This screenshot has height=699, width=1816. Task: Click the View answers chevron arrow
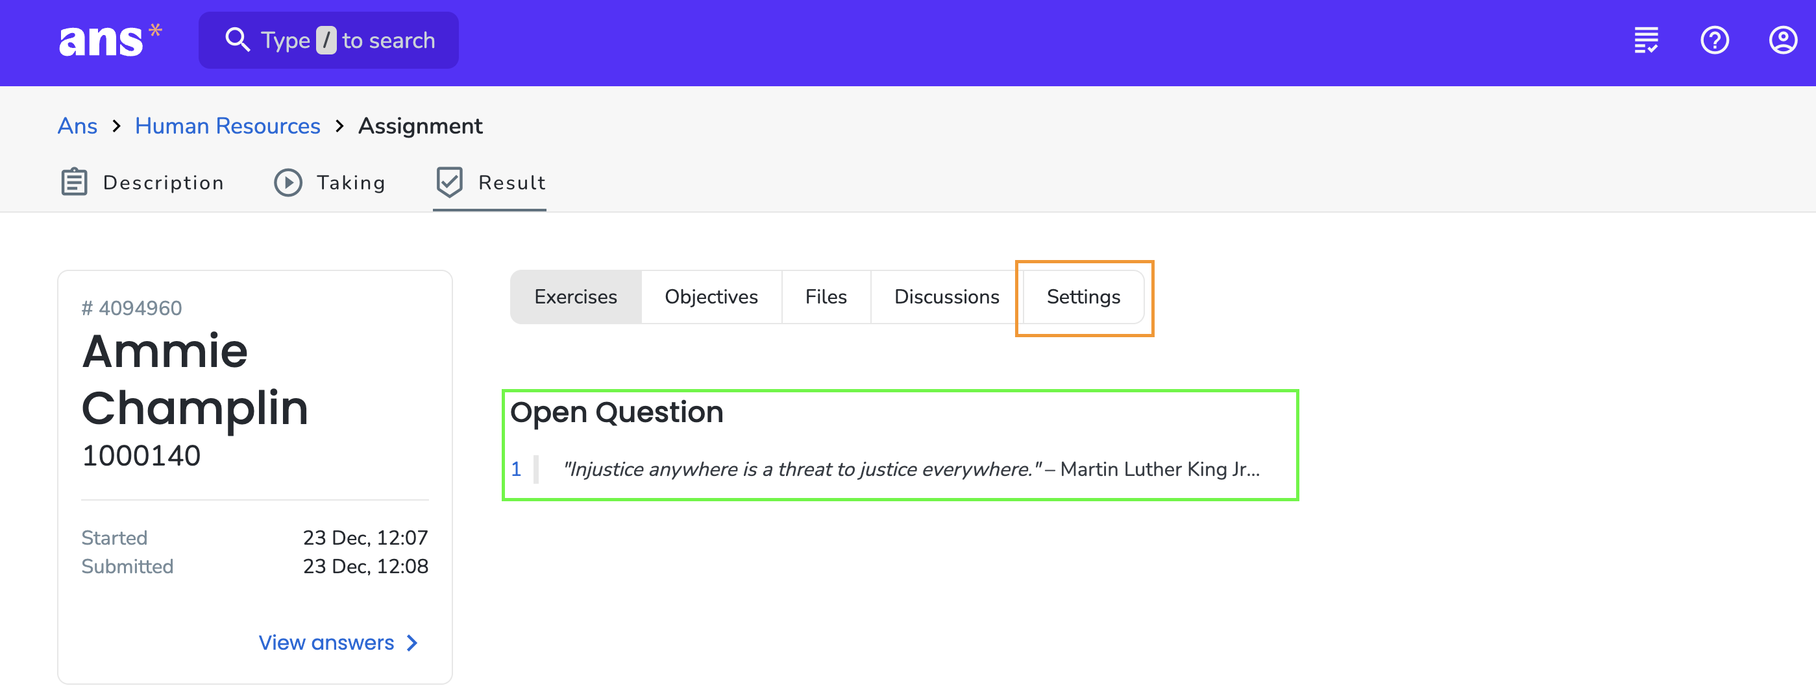[412, 643]
